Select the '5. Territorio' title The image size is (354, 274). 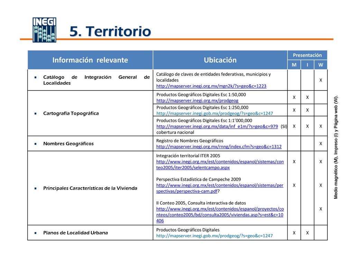[110, 31]
